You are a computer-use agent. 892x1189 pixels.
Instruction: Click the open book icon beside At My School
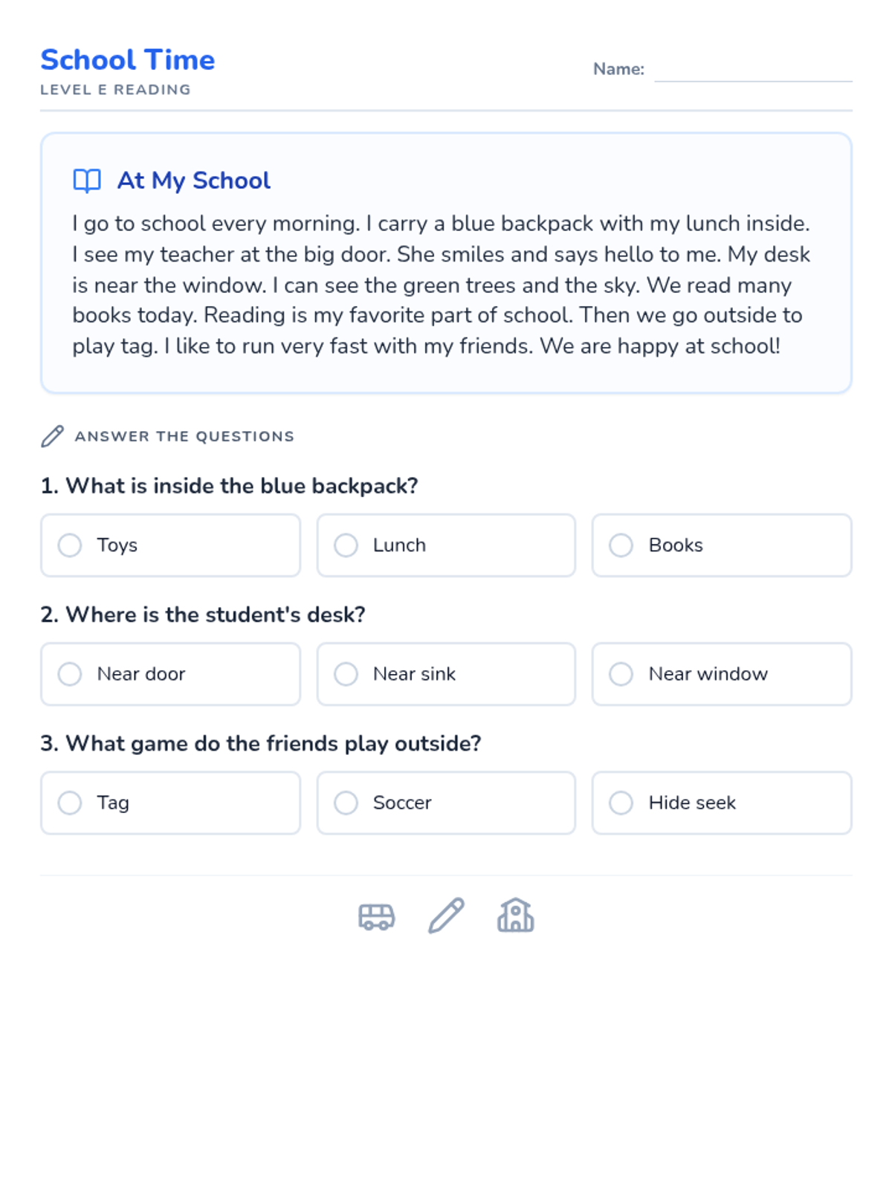click(x=87, y=181)
